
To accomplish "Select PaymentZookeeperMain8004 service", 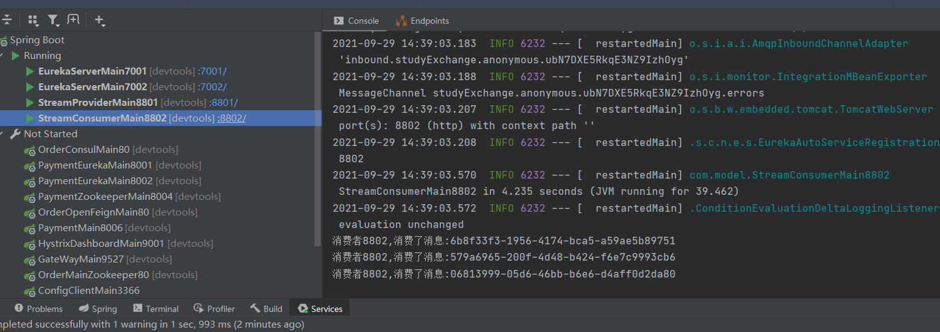I will (105, 197).
